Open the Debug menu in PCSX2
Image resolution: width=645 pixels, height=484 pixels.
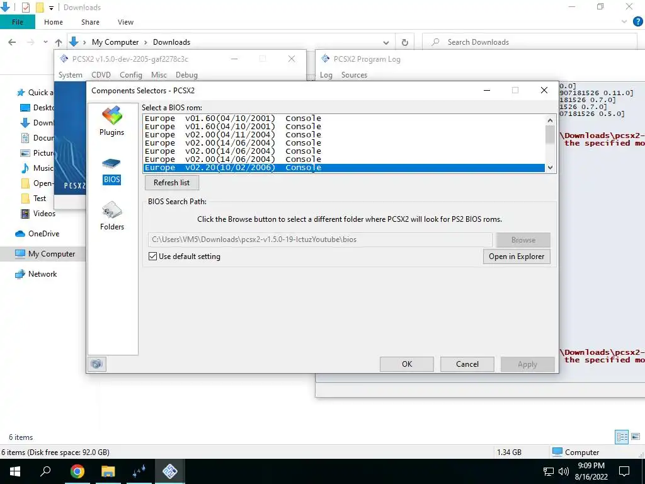tap(186, 74)
